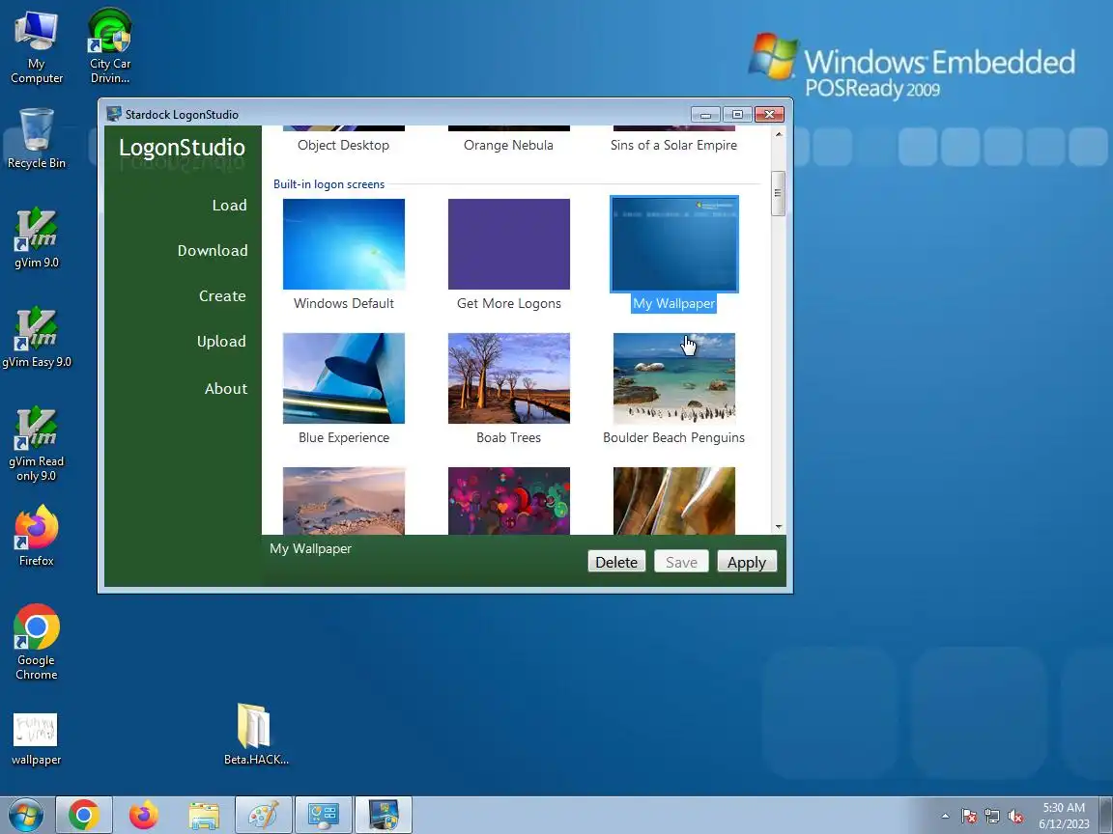This screenshot has width=1113, height=834.
Task: Open Paint from the taskbar
Action: point(264,815)
